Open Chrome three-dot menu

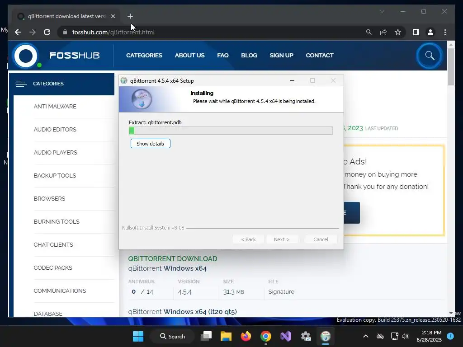pos(445,32)
